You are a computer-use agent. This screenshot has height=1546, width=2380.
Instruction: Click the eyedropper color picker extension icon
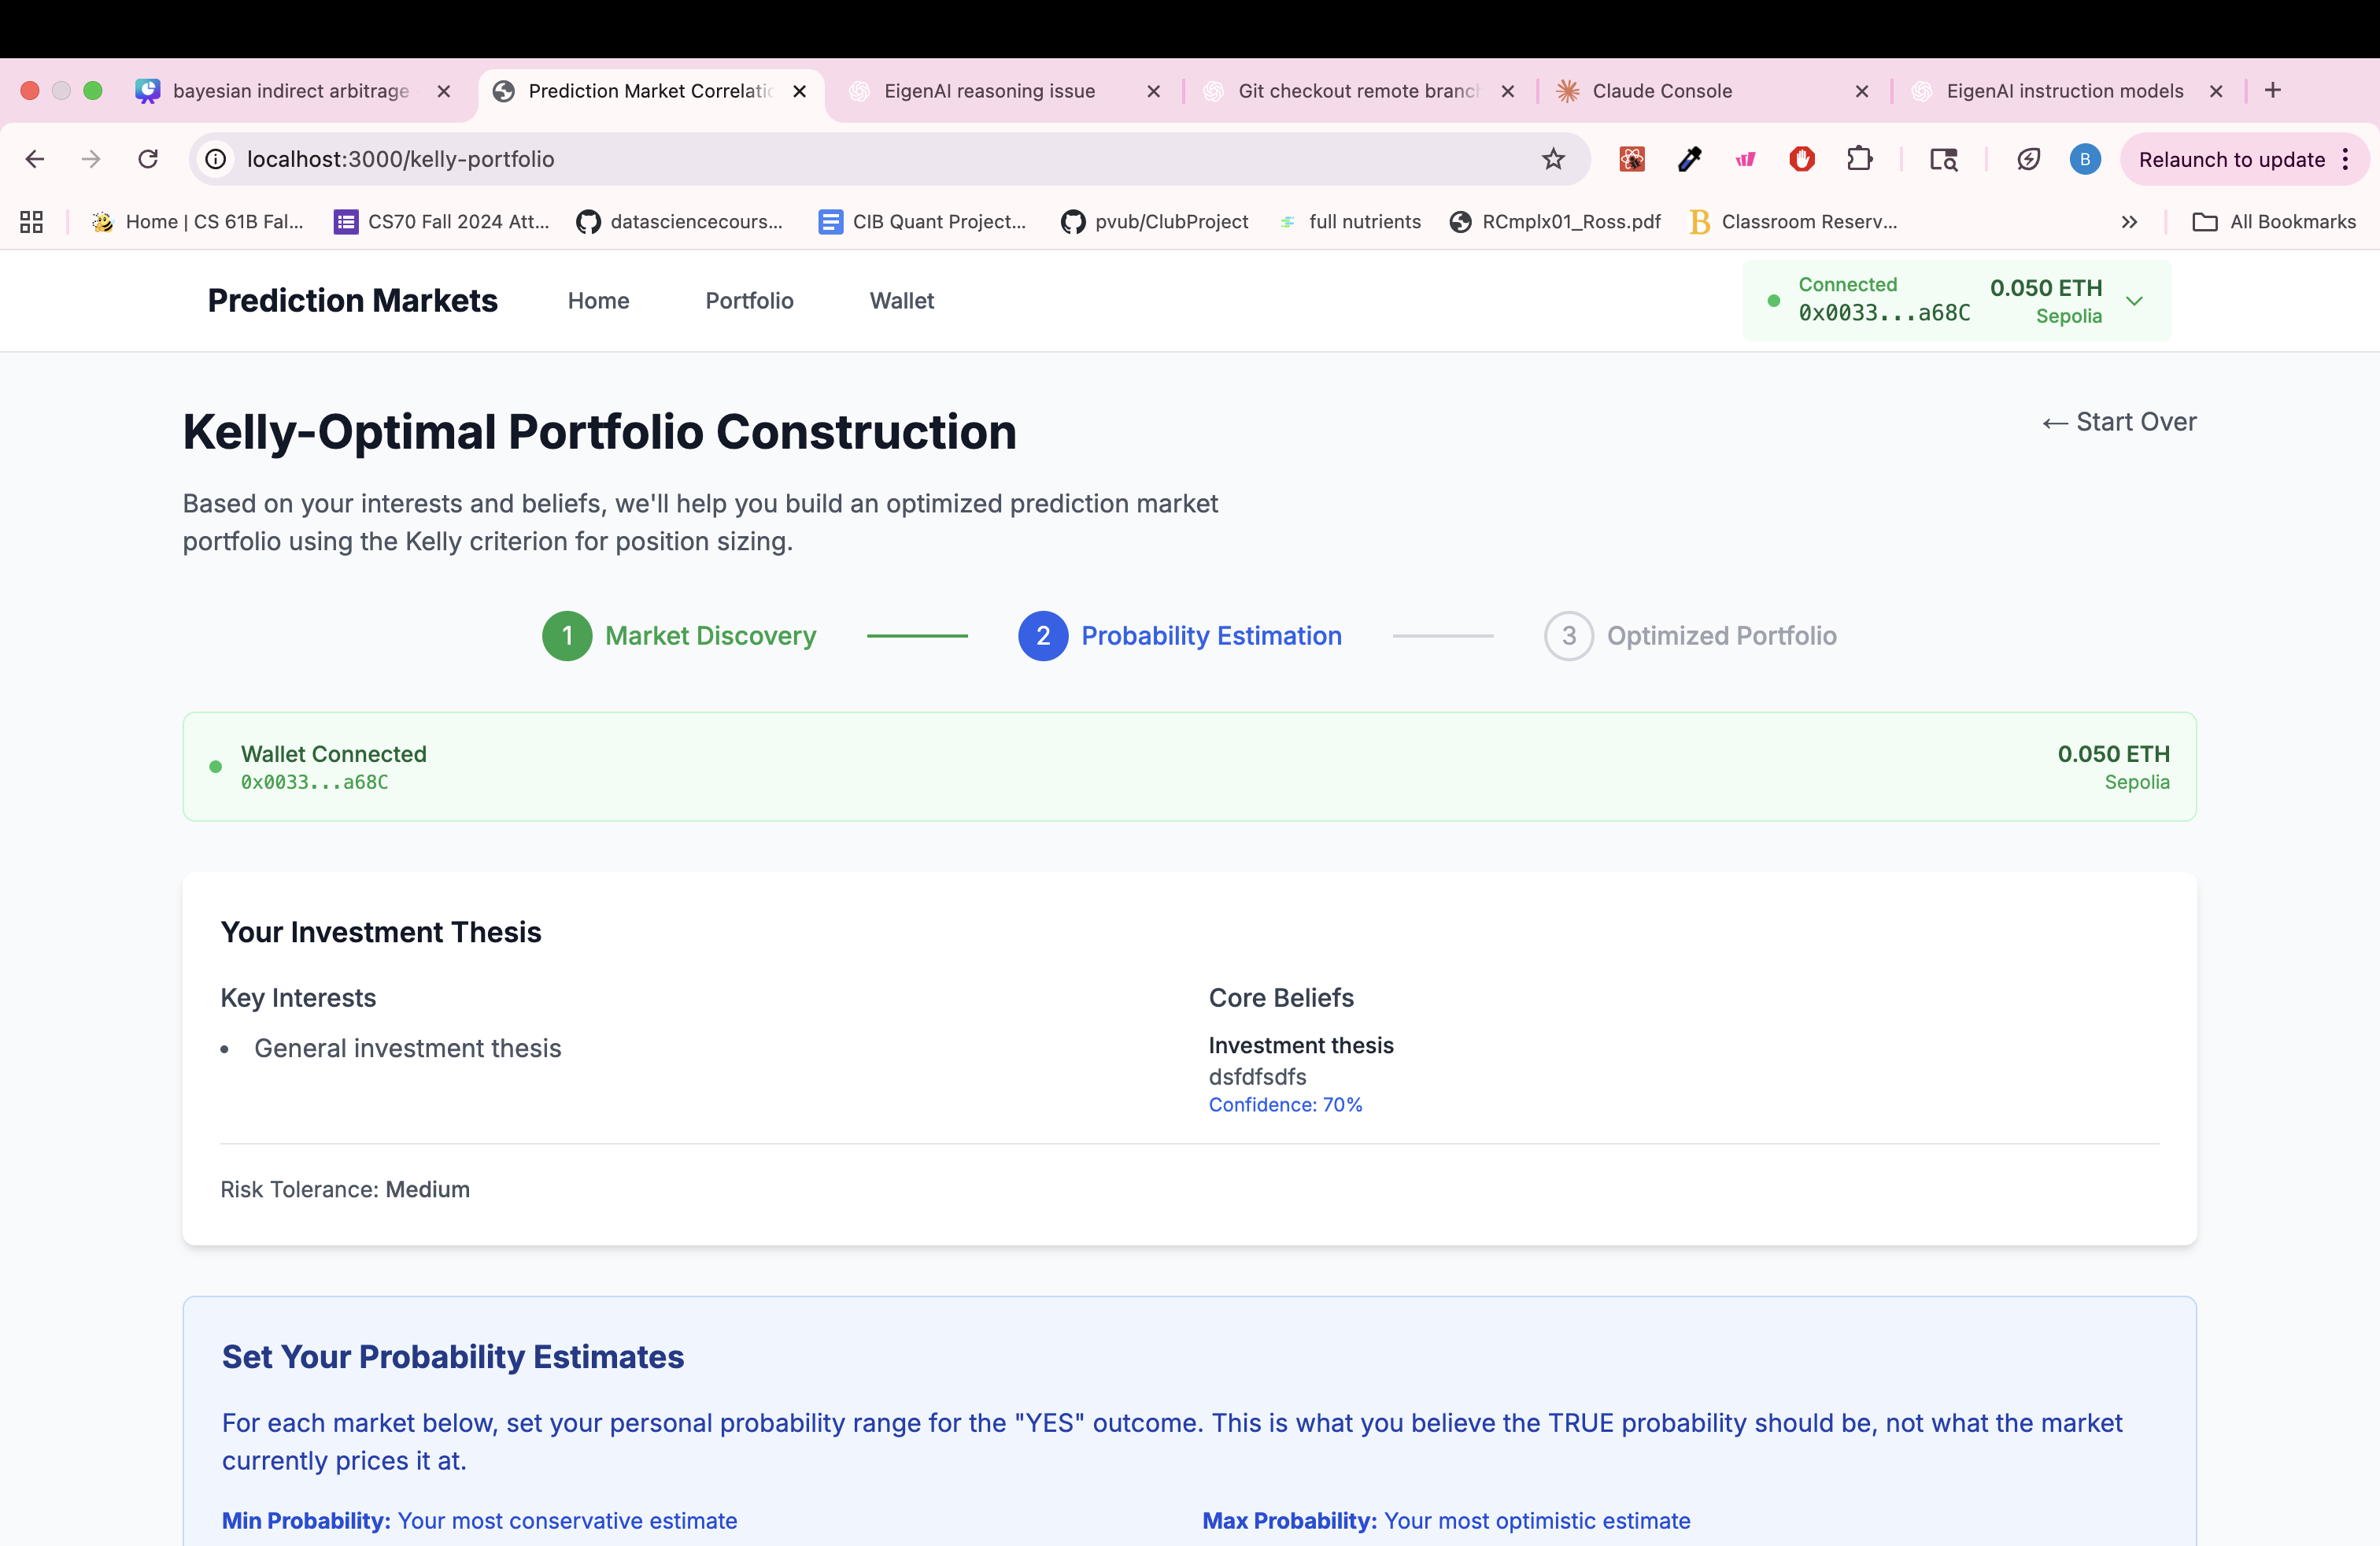1690,159
